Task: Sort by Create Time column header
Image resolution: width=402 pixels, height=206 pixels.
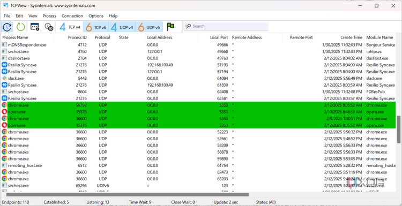Action: click(x=351, y=37)
